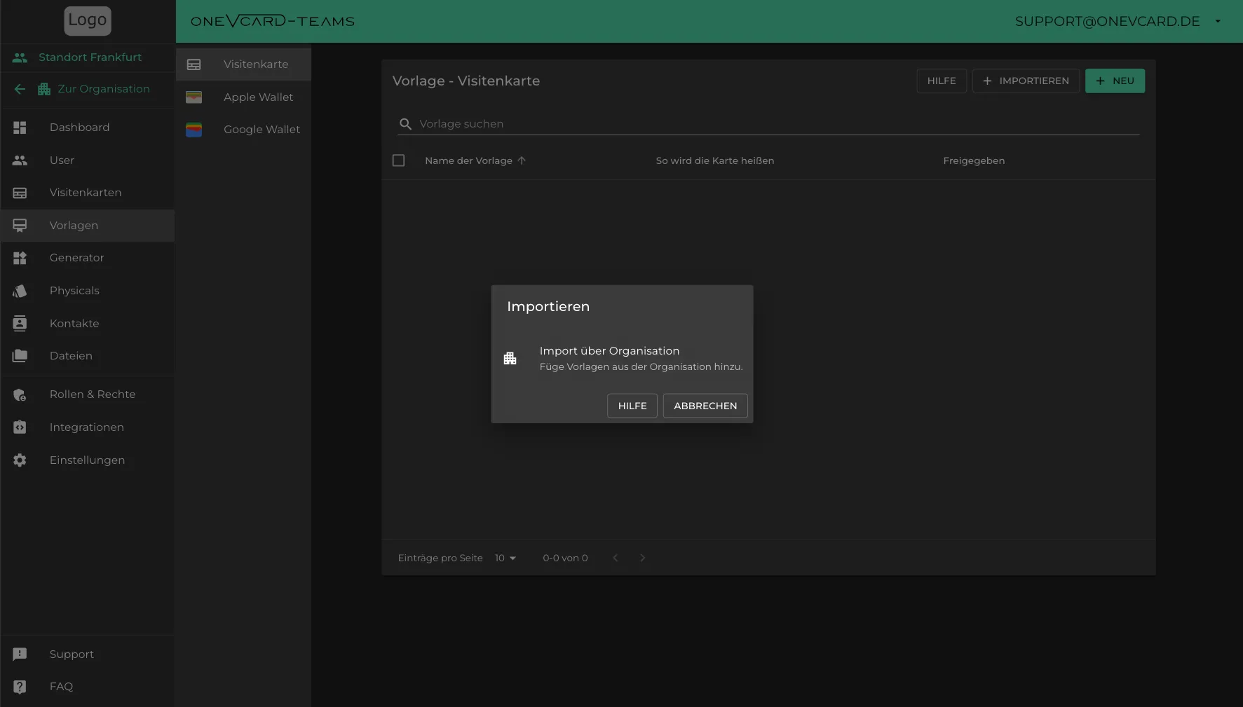Open the Generator menu item

pos(88,258)
